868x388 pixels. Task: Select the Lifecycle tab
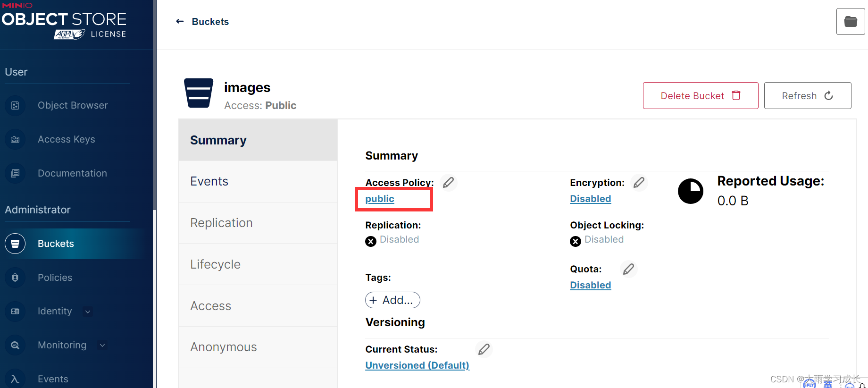point(258,264)
